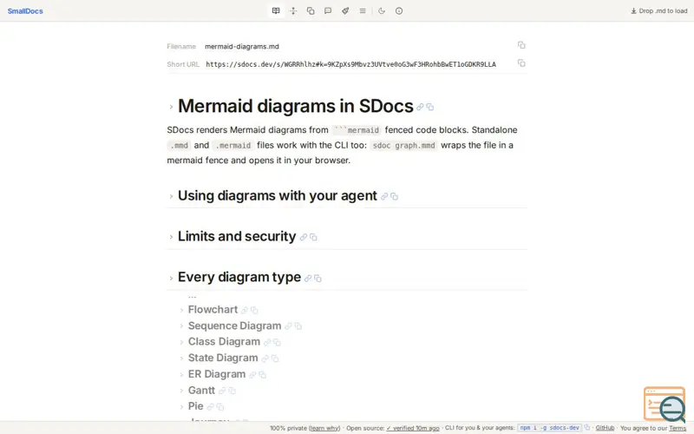Copy the Using diagrams with your agent section
This screenshot has width=694, height=434.
(394, 196)
